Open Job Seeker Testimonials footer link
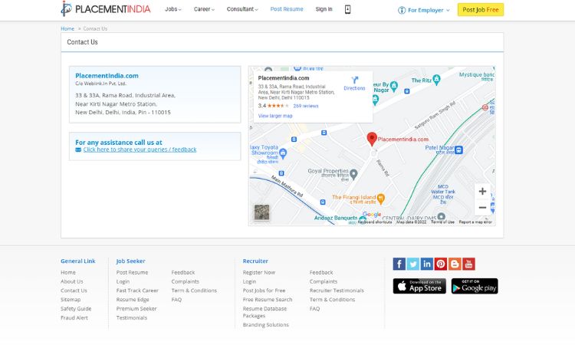This screenshot has height=345, width=575. tap(132, 318)
